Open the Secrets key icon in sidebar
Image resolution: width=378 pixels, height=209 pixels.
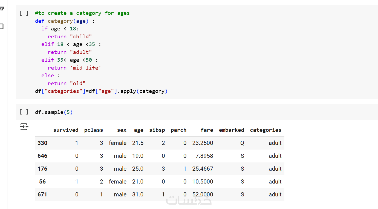click(2, 8)
